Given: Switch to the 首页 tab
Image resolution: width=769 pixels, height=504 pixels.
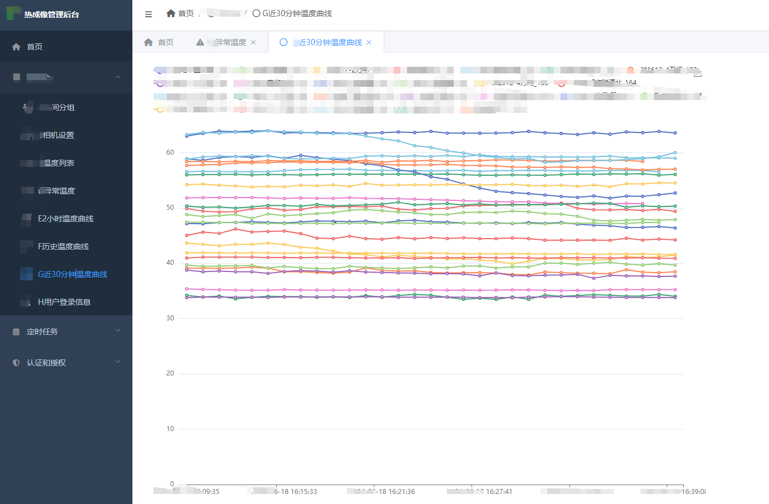Looking at the screenshot, I should [x=158, y=42].
